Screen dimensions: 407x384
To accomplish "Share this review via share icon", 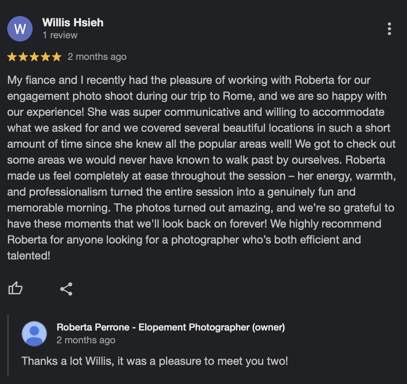I will click(66, 289).
